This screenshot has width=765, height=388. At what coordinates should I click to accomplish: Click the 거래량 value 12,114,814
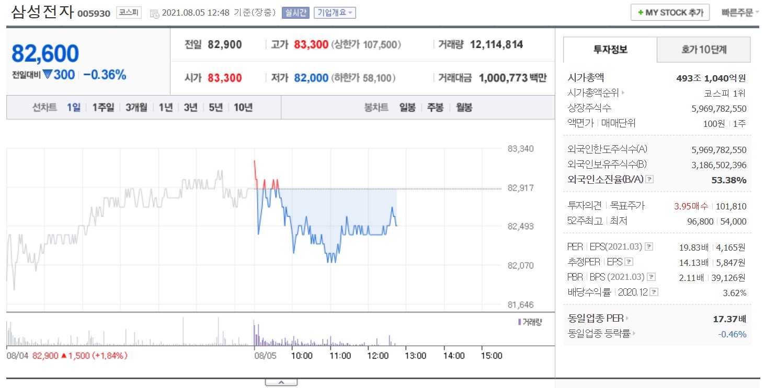tap(496, 45)
